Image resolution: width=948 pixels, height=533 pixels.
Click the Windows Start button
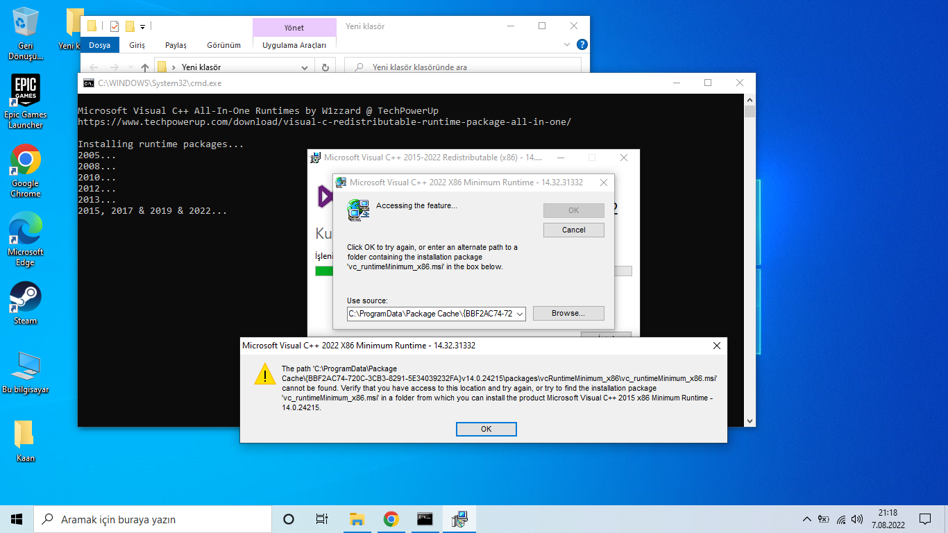click(x=17, y=519)
